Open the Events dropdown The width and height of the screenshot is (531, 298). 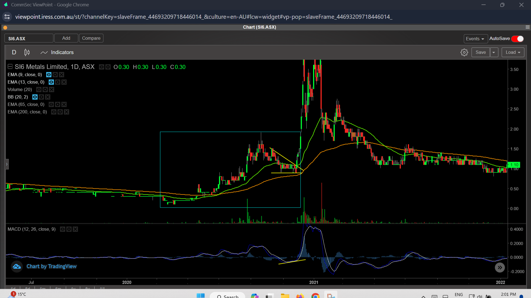click(475, 39)
